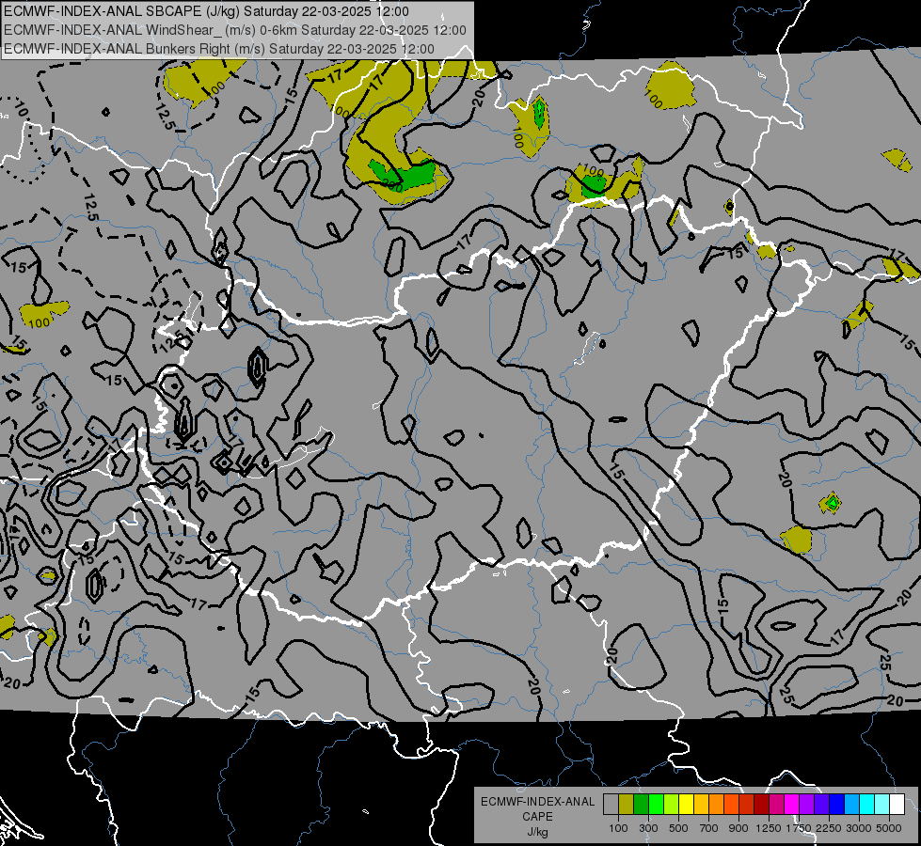Click the dotted contour label 10
Screen dimensions: 921x846
21,109
